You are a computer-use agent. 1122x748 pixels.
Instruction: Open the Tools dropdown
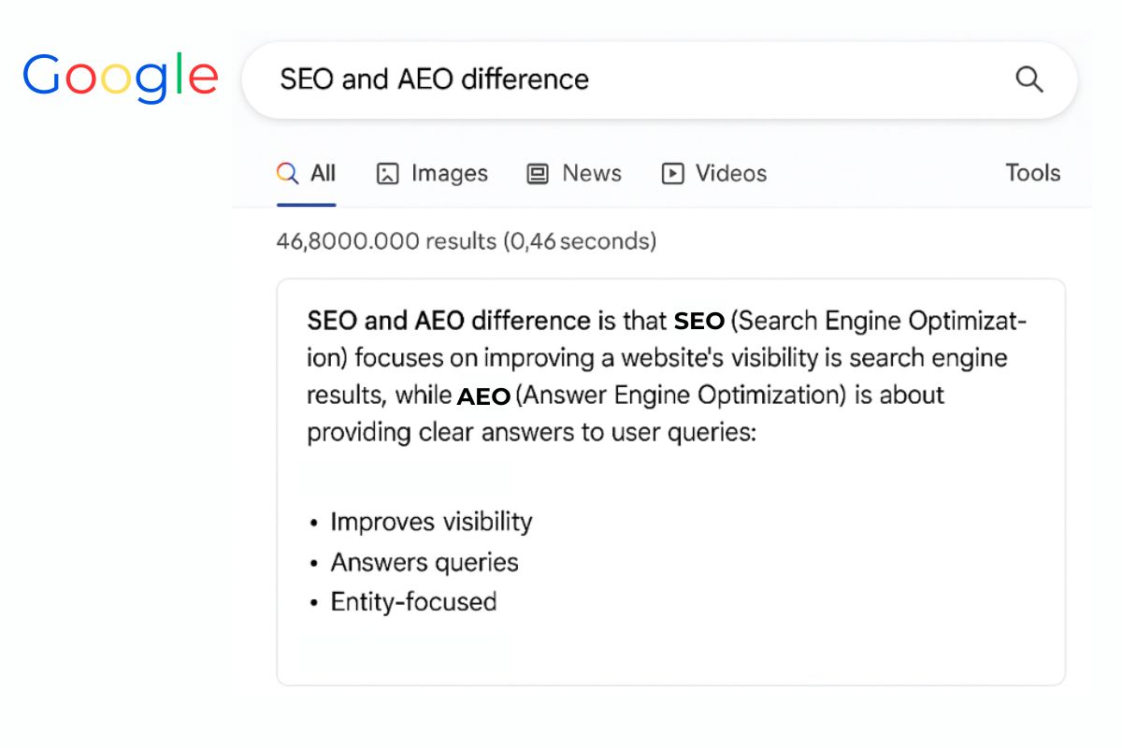tap(1032, 173)
